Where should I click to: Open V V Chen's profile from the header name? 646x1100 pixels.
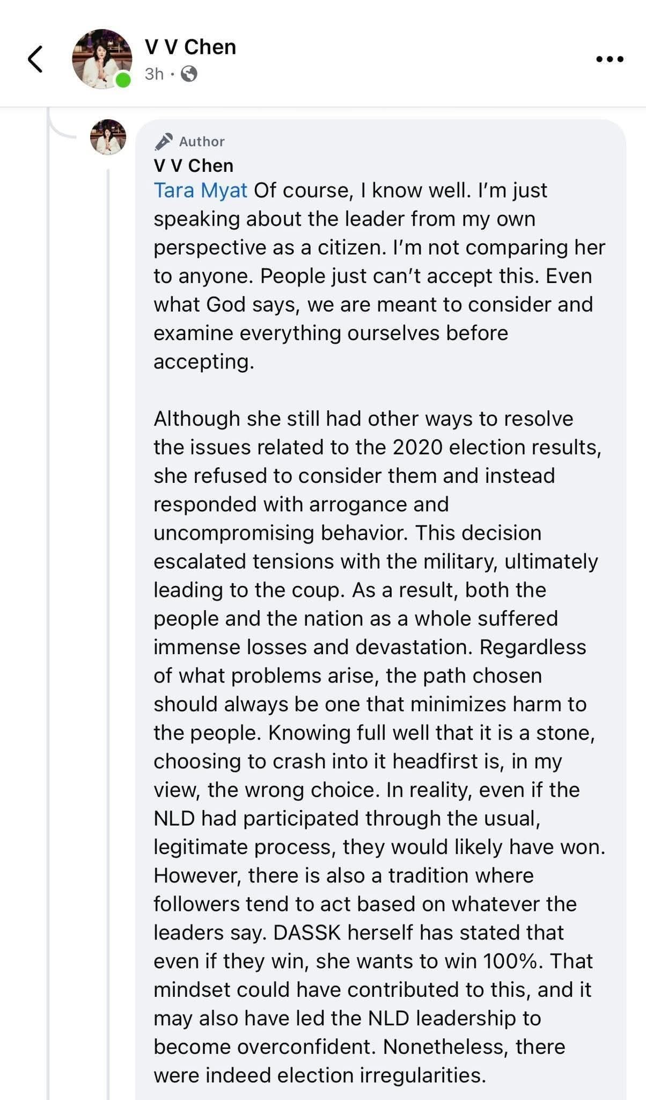[190, 47]
